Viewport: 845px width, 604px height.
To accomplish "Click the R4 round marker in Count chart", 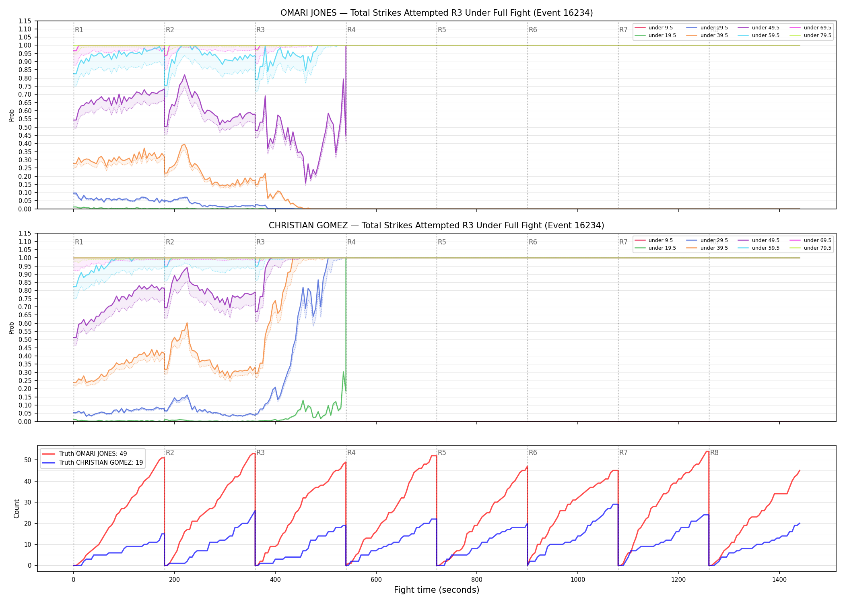I will click(x=351, y=453).
